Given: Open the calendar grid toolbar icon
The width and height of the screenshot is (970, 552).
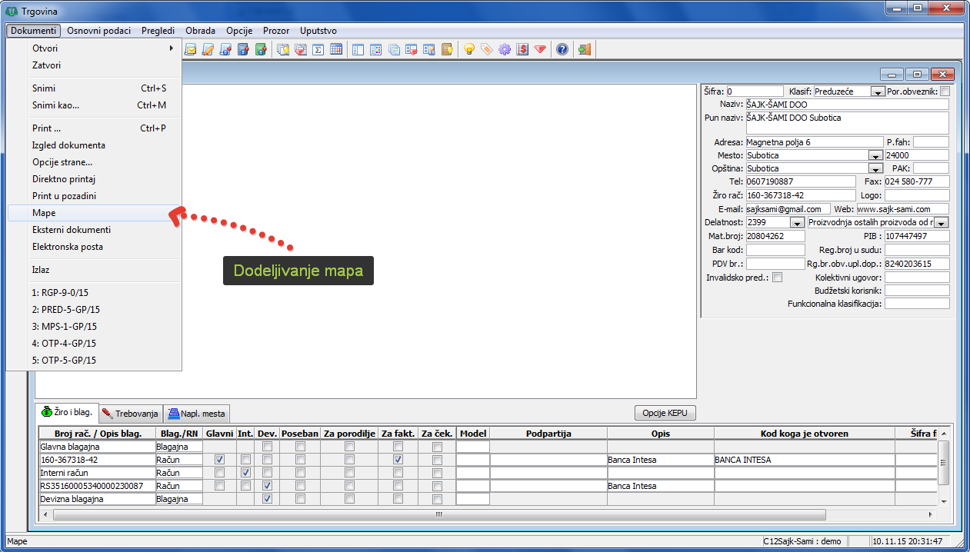Looking at the screenshot, I should point(336,49).
